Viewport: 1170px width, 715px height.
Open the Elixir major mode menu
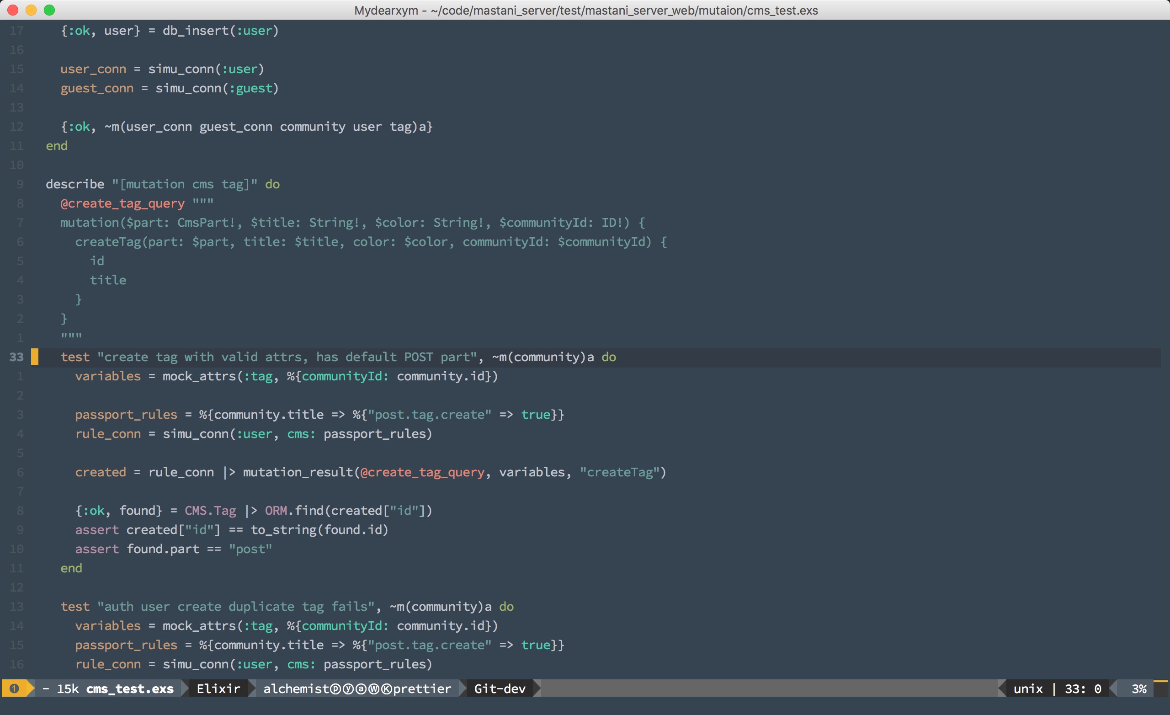218,689
